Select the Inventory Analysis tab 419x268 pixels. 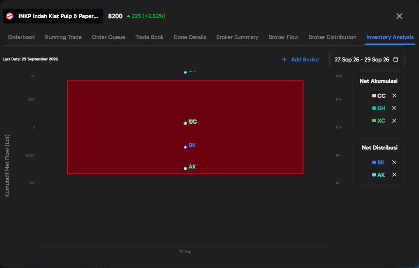coord(390,37)
